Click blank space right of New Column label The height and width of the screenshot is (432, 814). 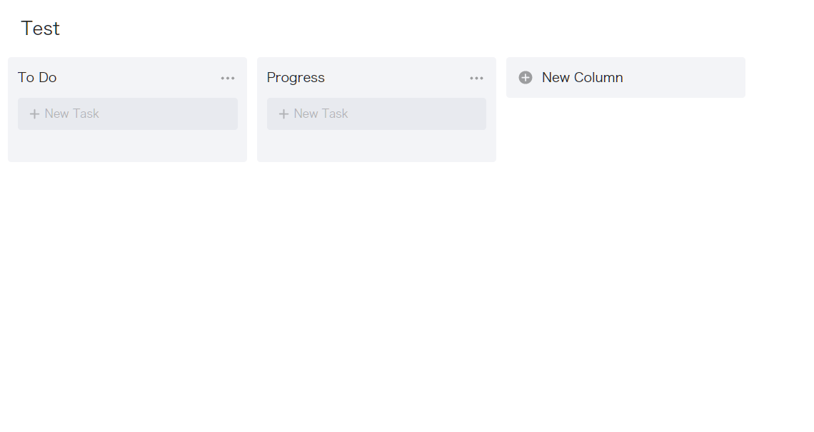click(684, 77)
